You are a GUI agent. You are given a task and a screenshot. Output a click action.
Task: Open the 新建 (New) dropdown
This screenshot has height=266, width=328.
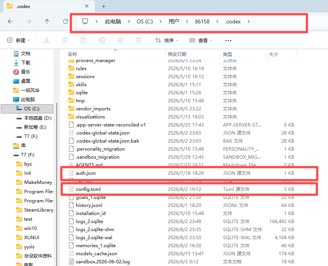click(x=18, y=40)
